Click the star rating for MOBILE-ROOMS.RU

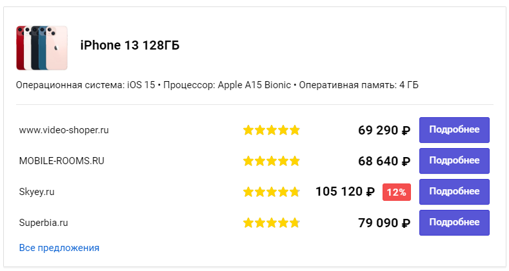tap(272, 161)
